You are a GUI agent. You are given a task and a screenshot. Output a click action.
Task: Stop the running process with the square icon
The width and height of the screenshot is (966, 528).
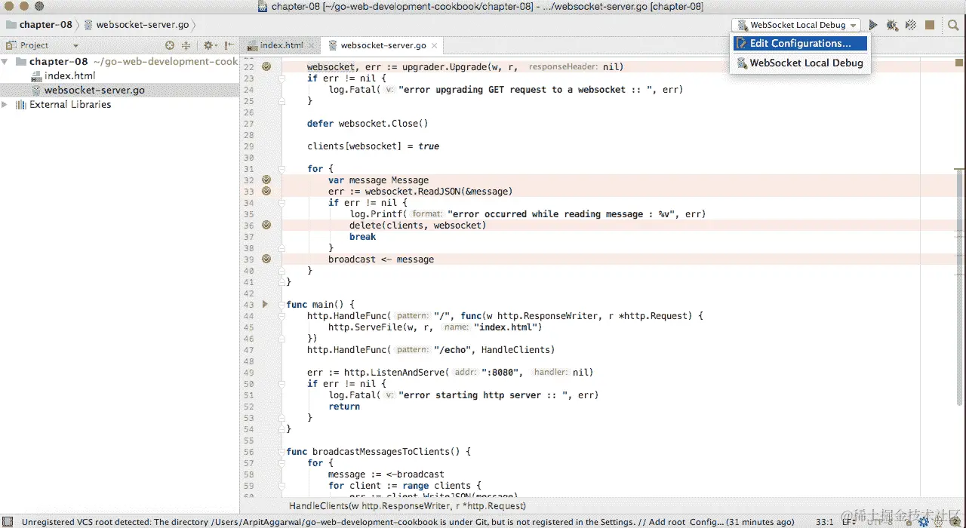[930, 25]
